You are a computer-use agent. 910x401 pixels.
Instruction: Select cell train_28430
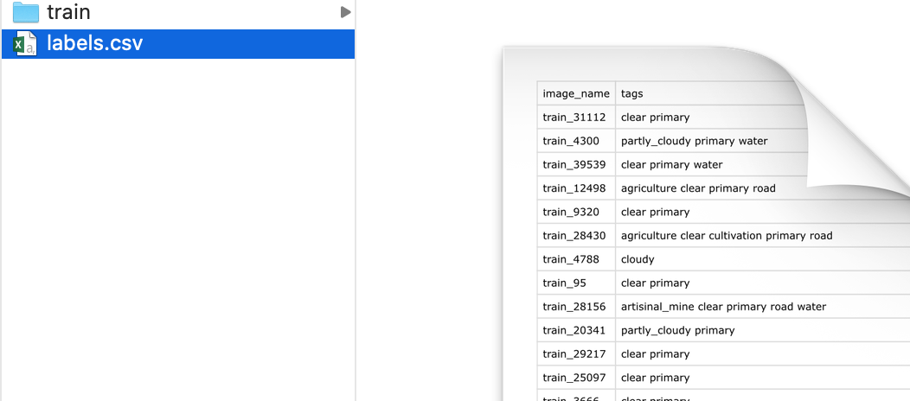tap(576, 236)
